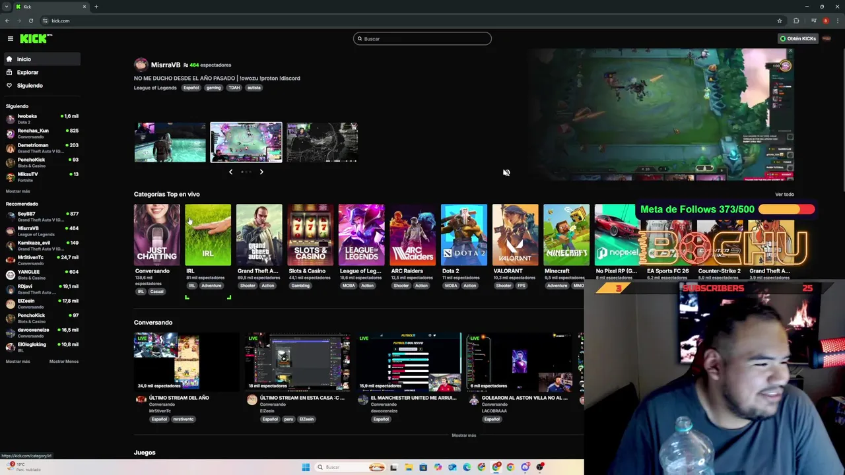Image resolution: width=845 pixels, height=475 pixels.
Task: Open the Slots & Casino category card
Action: coord(310,235)
